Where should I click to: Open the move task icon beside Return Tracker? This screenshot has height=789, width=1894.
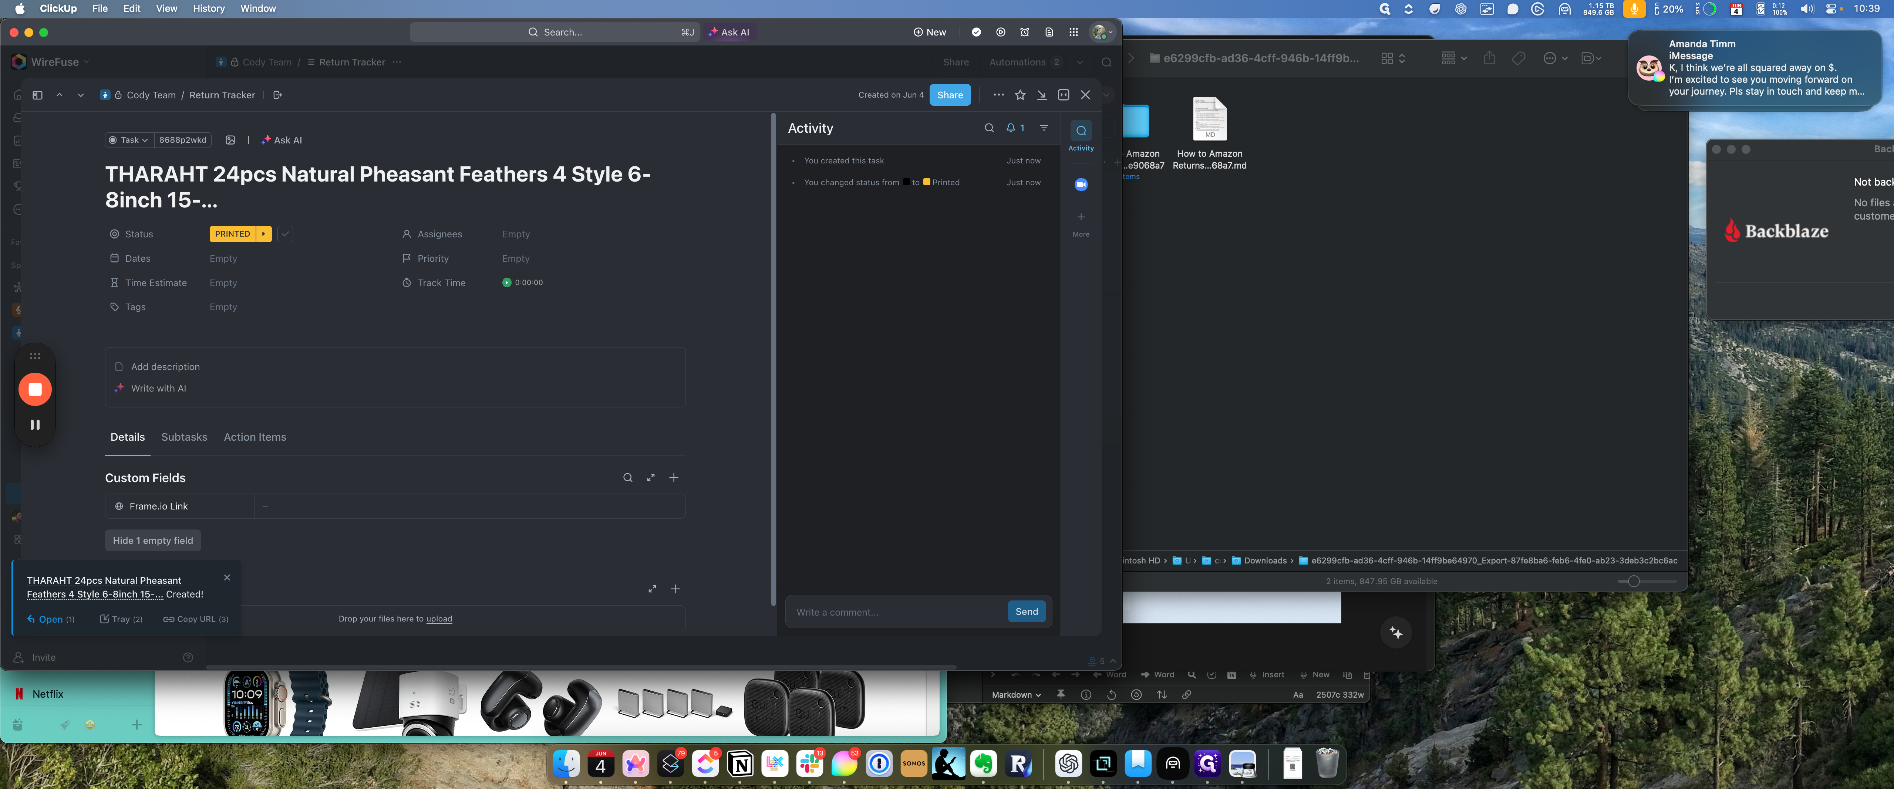pos(277,95)
